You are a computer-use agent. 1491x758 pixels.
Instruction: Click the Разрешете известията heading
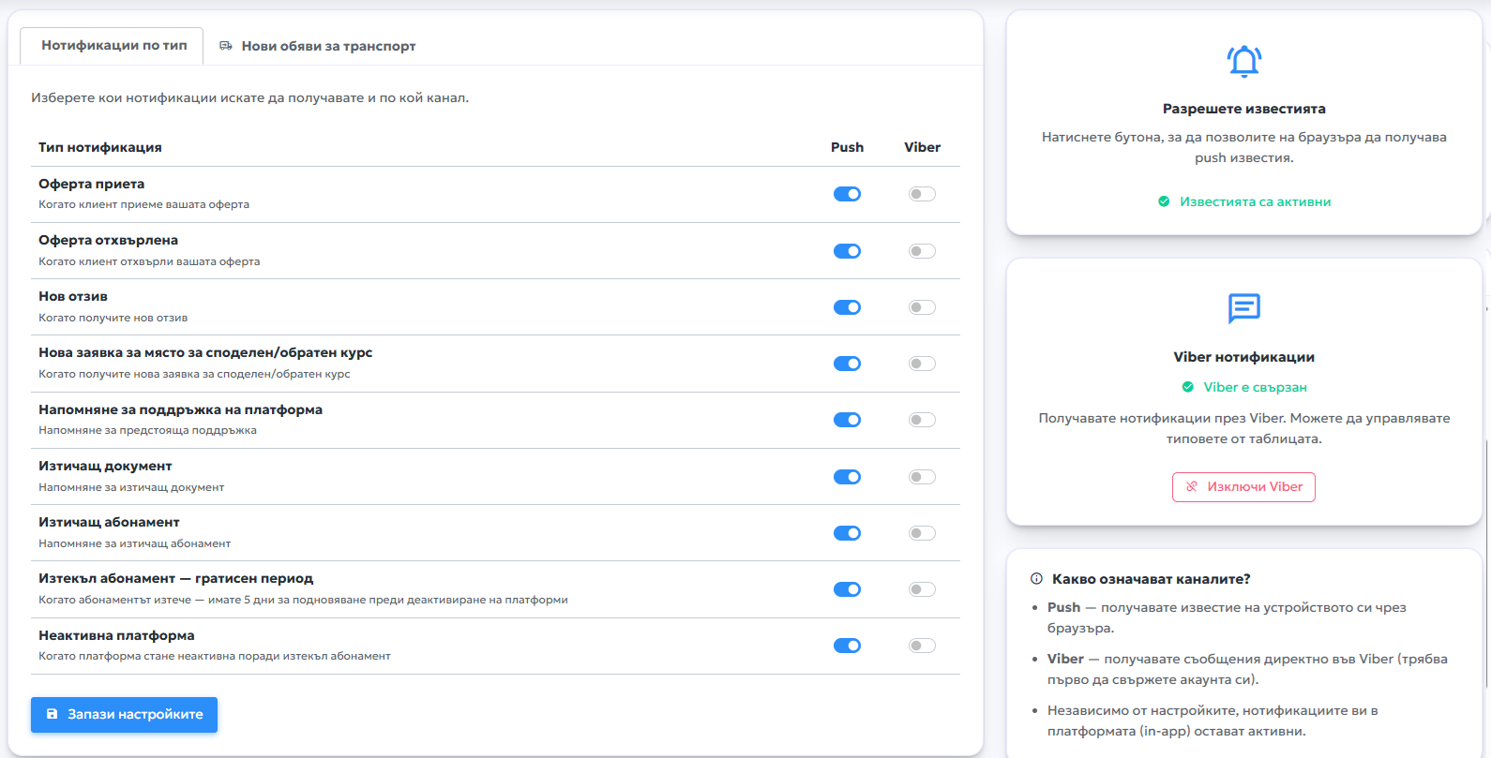[1244, 109]
